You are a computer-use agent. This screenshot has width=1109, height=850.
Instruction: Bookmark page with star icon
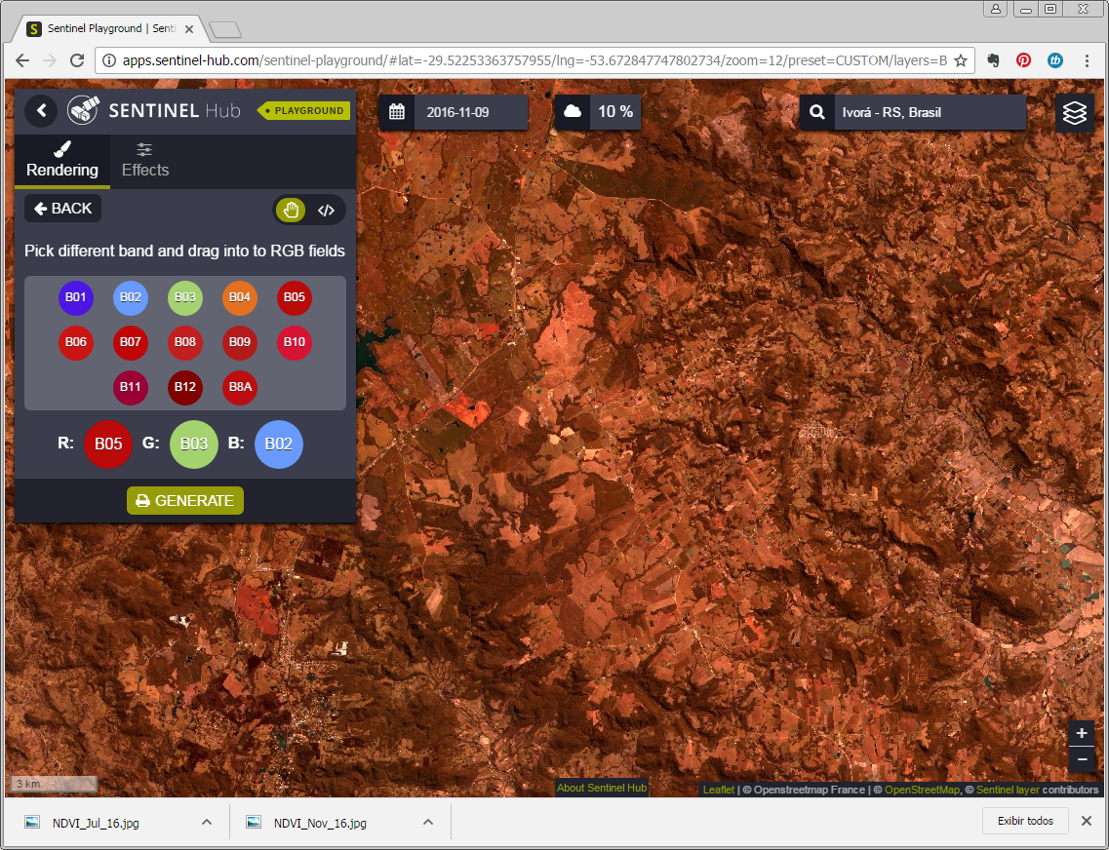961,60
